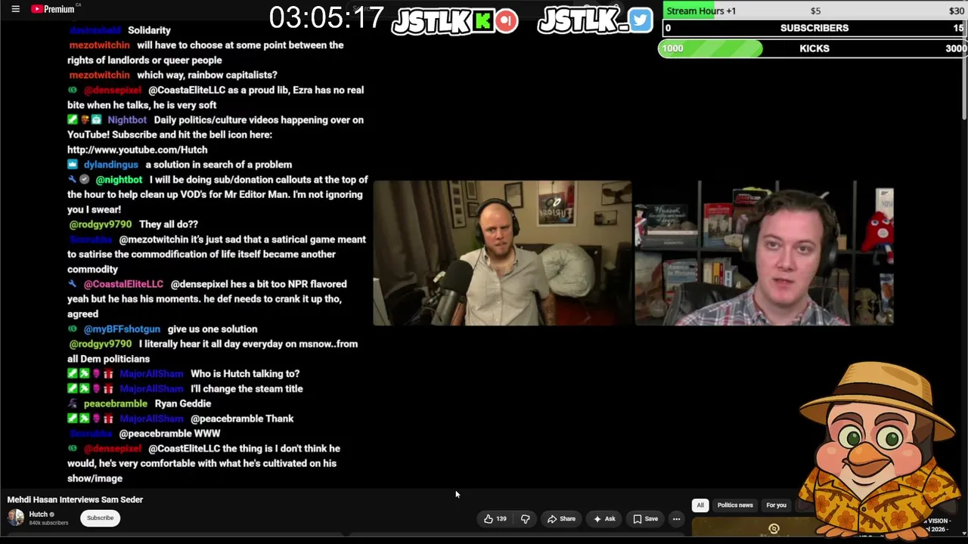Screen dimensions: 968x544
Task: Click the Stream Hours +1 goal bar
Action: (x=814, y=11)
